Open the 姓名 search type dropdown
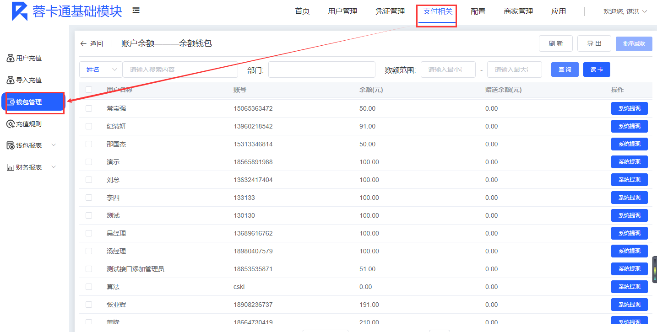 point(101,70)
